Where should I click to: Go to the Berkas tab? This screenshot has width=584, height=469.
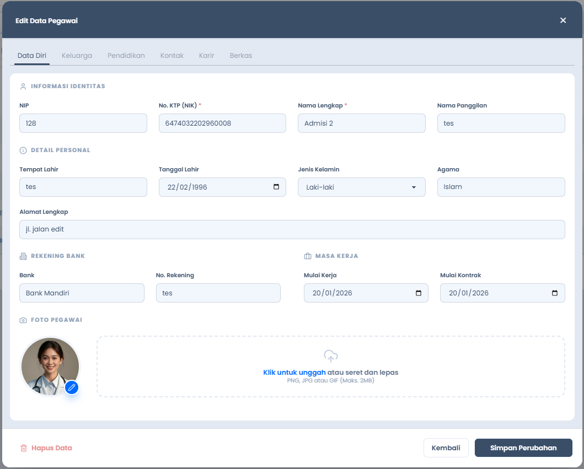241,56
